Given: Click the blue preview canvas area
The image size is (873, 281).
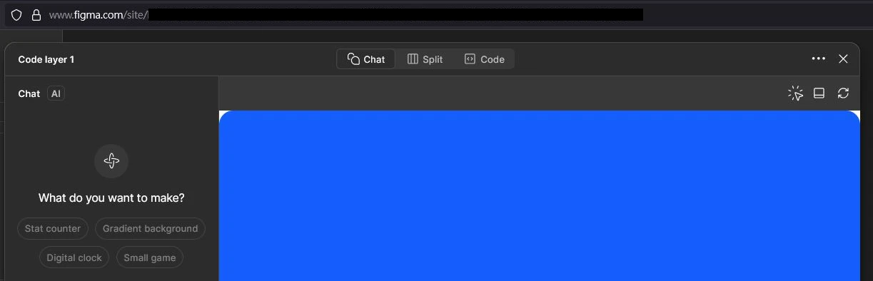Looking at the screenshot, I should [x=539, y=195].
